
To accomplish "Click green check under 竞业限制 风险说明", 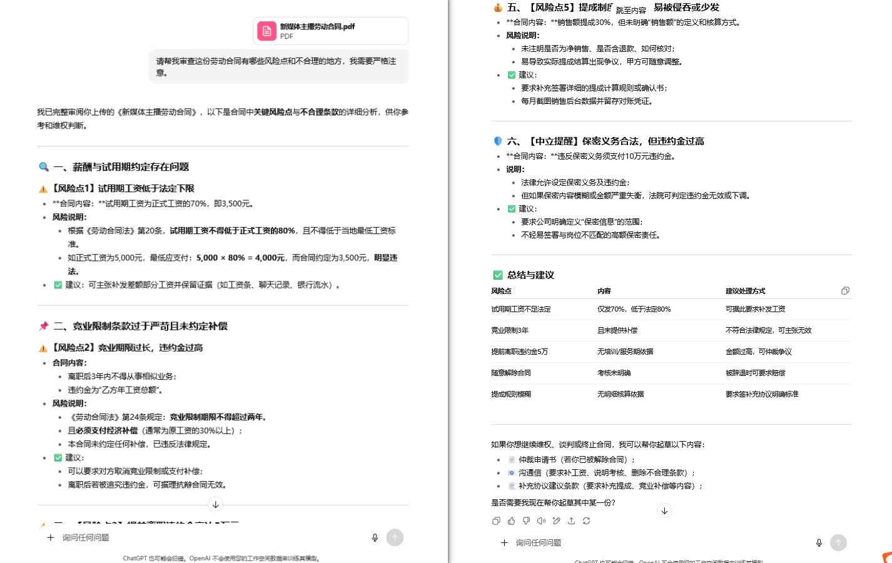I will tap(58, 457).
